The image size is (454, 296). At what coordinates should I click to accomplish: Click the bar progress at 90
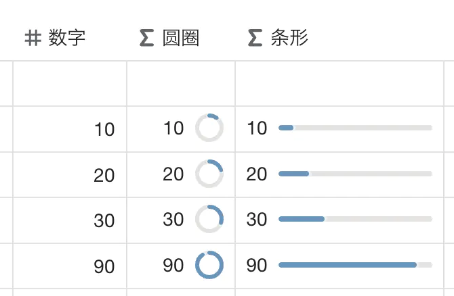pyautogui.click(x=355, y=265)
